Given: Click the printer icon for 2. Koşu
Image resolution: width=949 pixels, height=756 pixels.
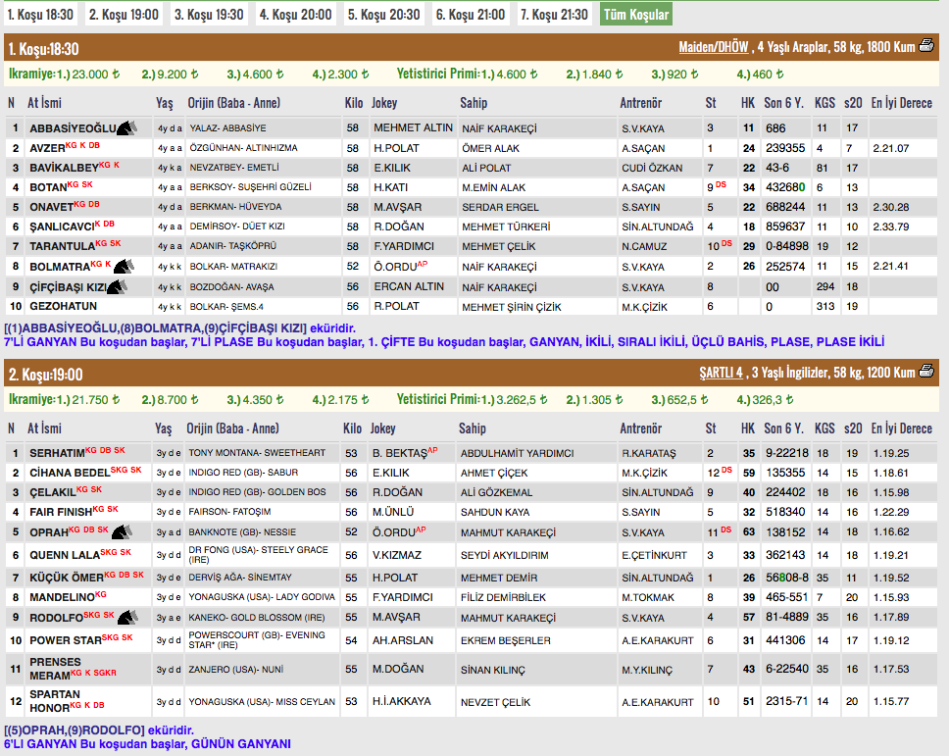Looking at the screenshot, I should coord(926,373).
